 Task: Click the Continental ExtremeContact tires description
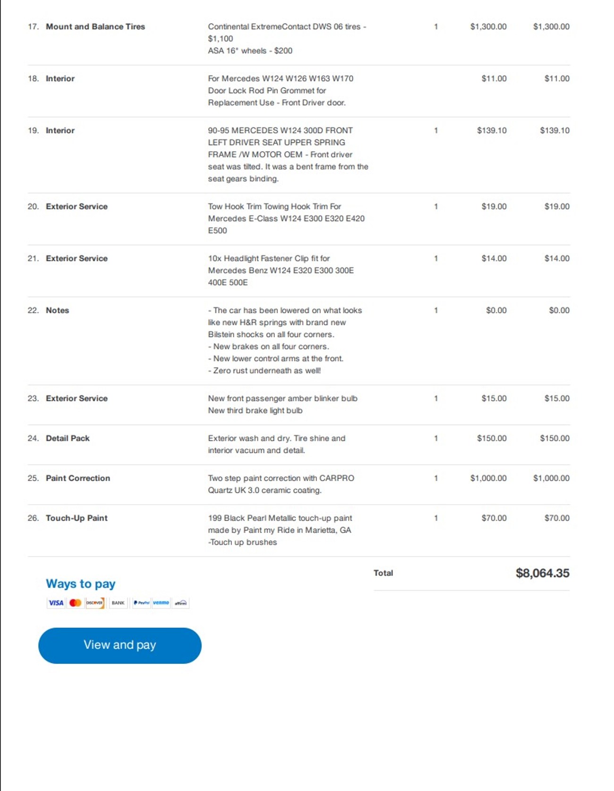[287, 27]
